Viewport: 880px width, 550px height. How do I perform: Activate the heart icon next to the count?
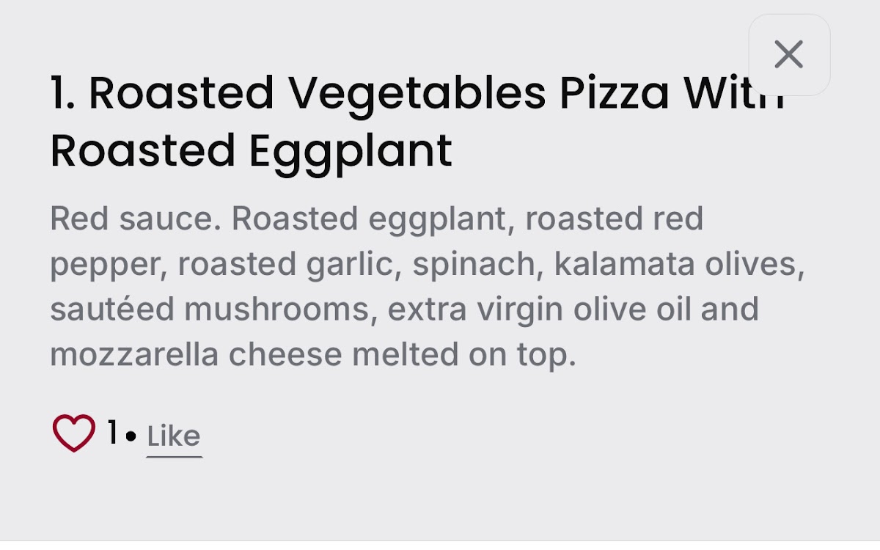coord(73,433)
